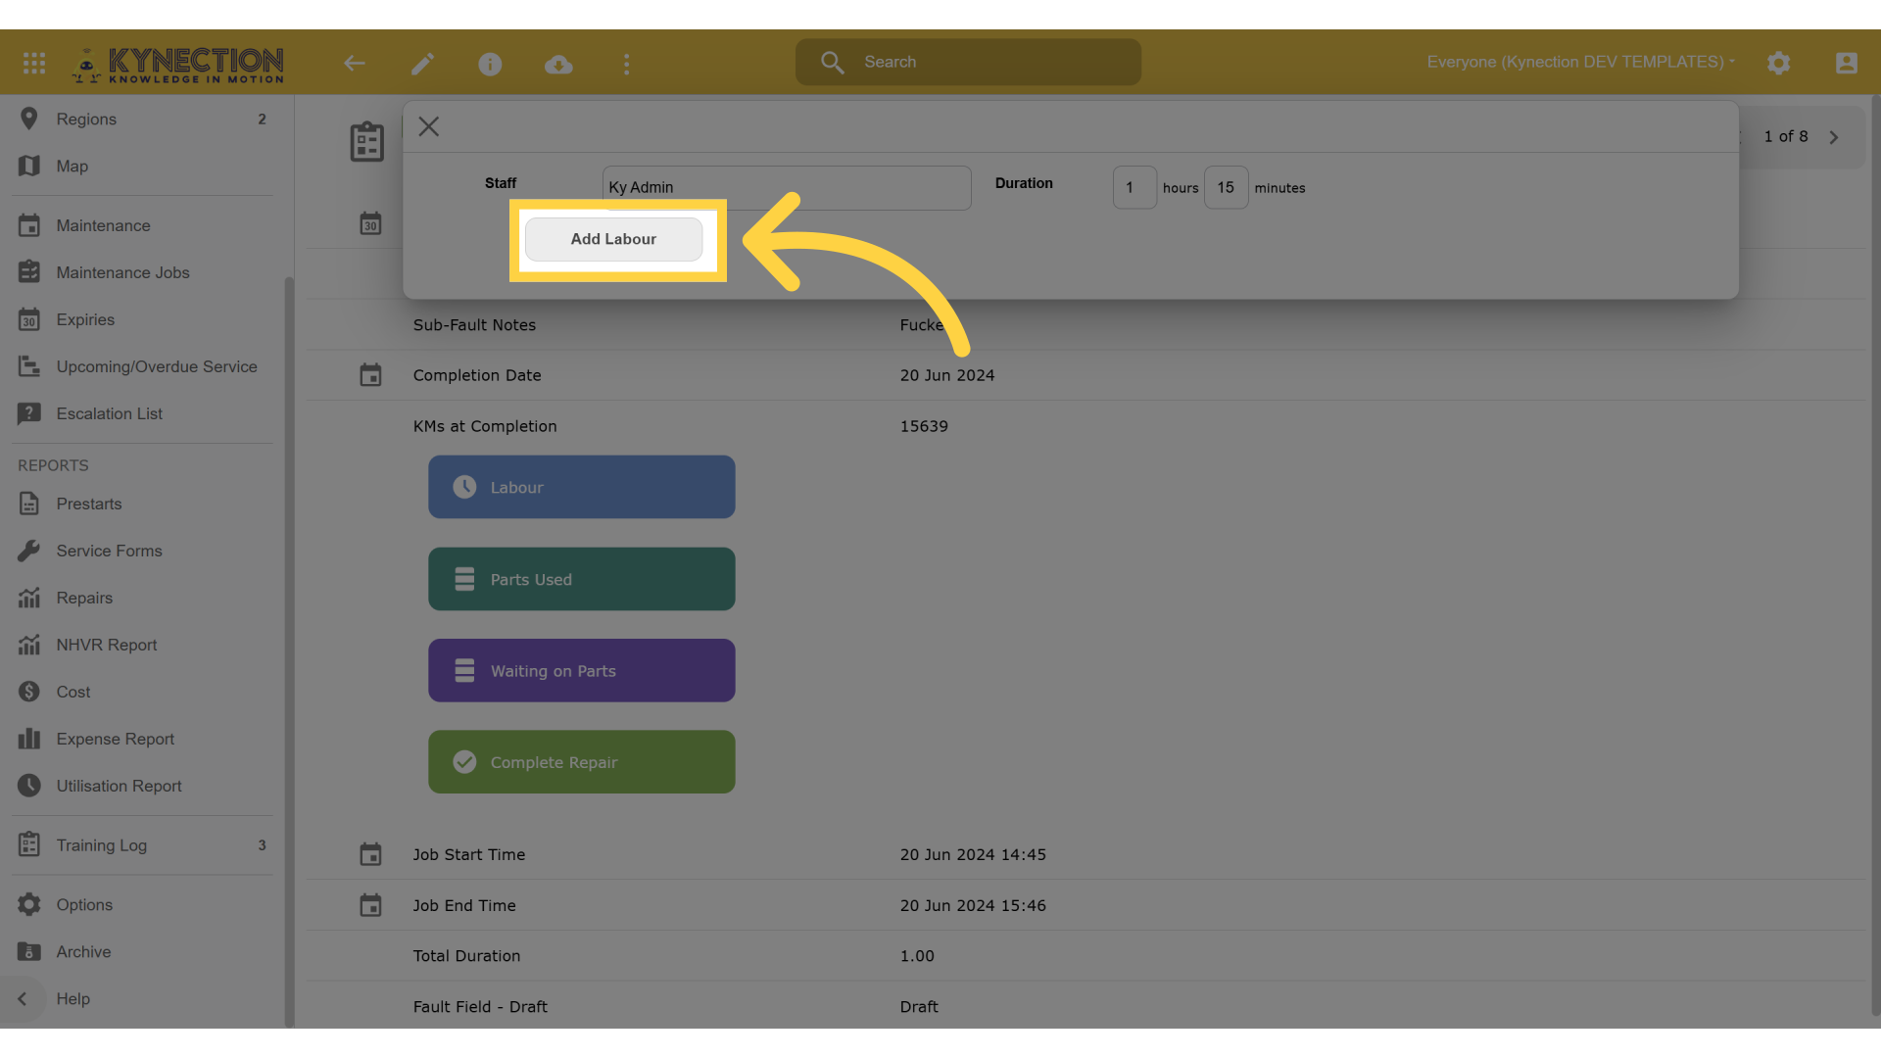Click the Kynection logo
Screen dimensions: 1881x1058
point(178,65)
